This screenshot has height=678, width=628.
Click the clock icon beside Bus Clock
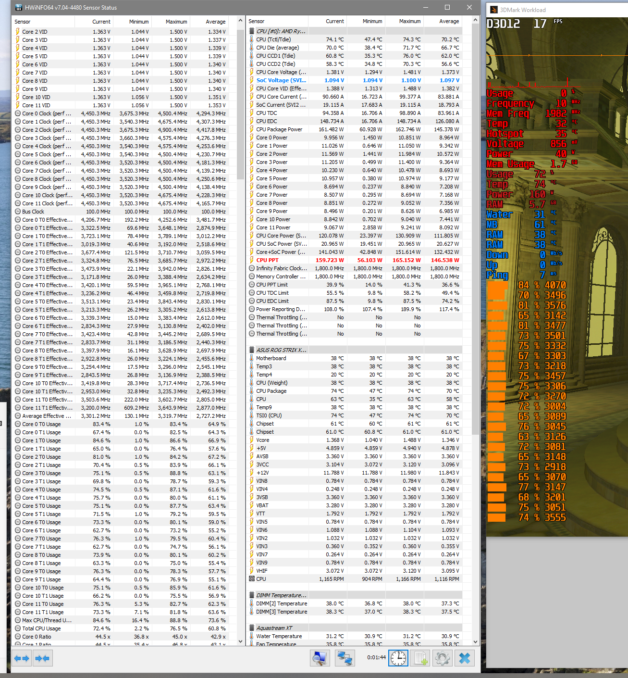point(18,212)
